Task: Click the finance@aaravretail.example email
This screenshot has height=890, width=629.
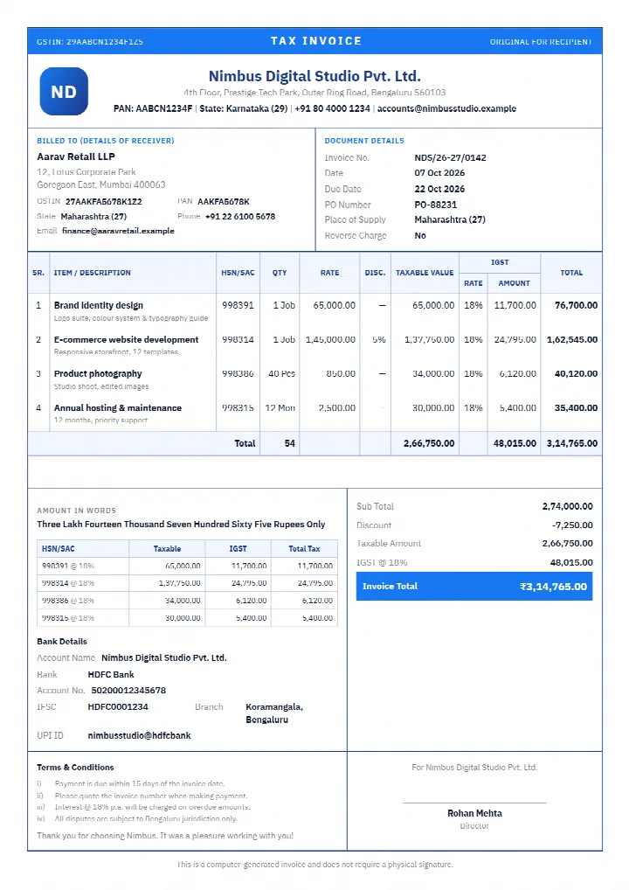Action: [118, 231]
